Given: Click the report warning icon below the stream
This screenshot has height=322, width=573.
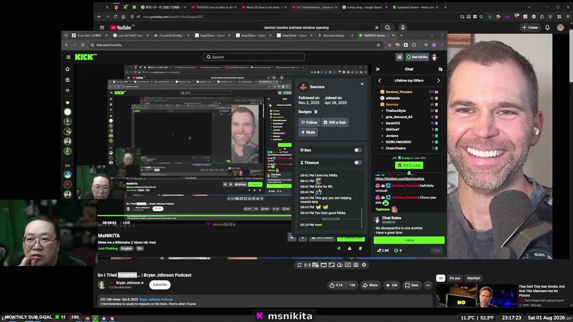Looking at the screenshot, I should pyautogui.click(x=350, y=248).
